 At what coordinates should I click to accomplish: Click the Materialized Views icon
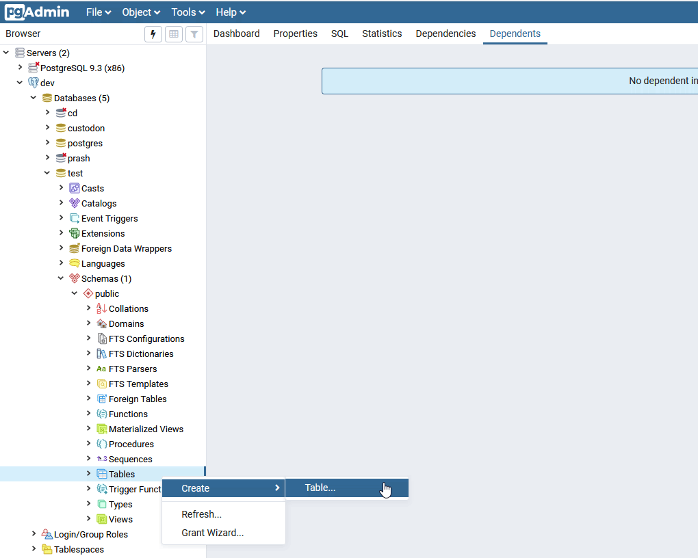point(102,429)
